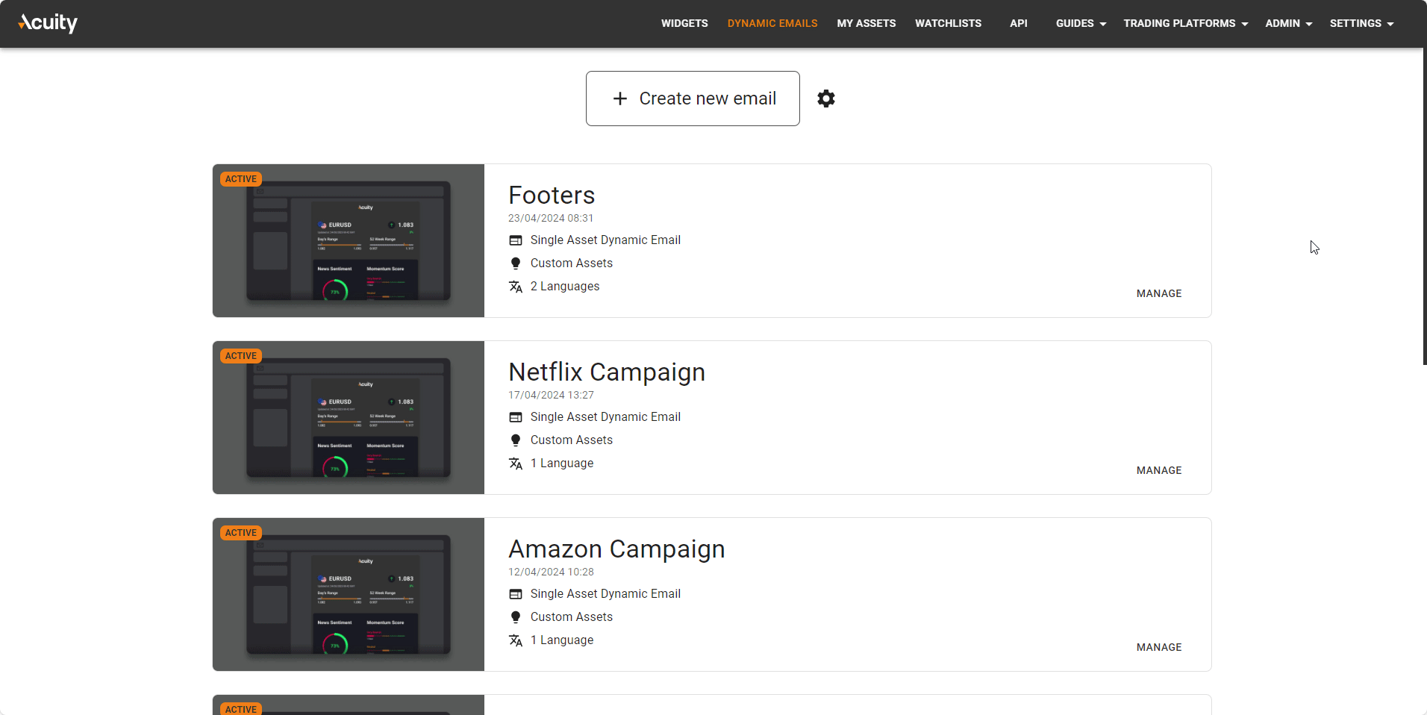Manage the Footers email
This screenshot has width=1427, height=715.
pos(1159,293)
